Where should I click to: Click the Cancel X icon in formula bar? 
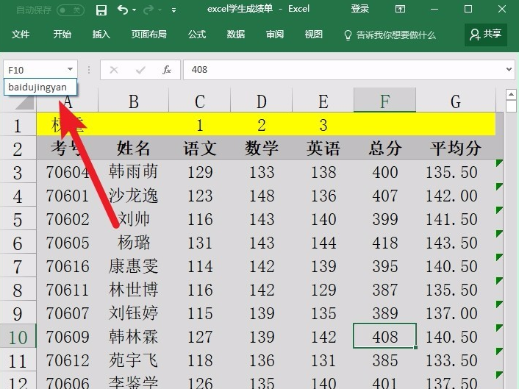coord(114,70)
